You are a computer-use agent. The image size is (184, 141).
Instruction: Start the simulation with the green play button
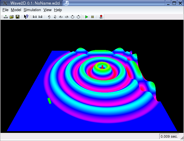pyautogui.click(x=87, y=17)
